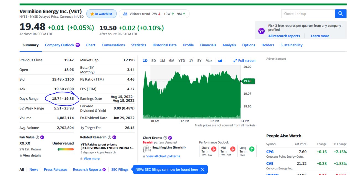Open the Summary tab

pyautogui.click(x=30, y=45)
